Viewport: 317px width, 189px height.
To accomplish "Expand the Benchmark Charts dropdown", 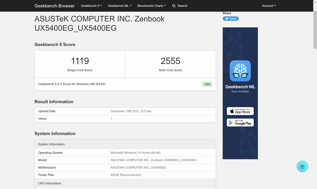I will tap(151, 6).
